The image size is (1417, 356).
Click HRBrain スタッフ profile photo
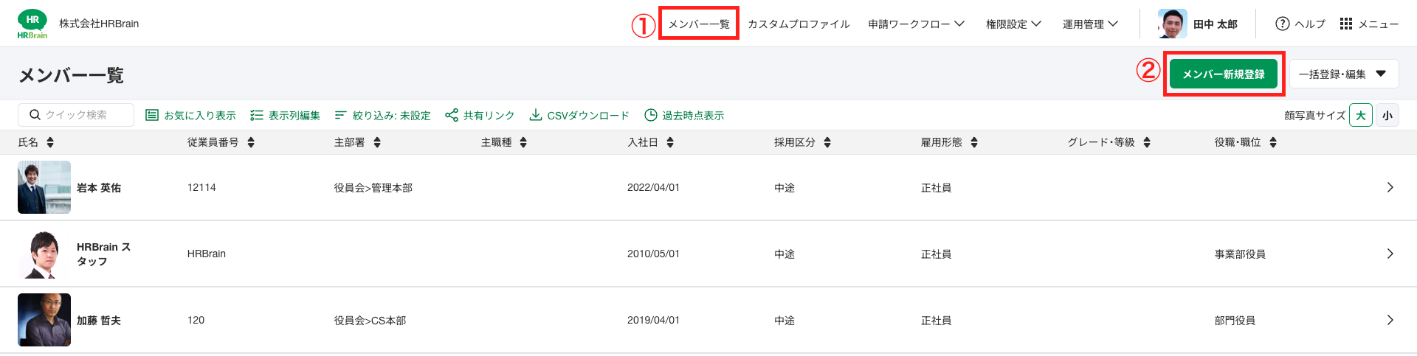(44, 254)
